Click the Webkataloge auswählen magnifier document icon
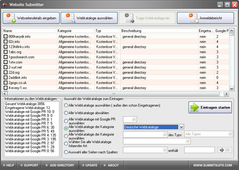Image resolution: width=239 pixels, height=170 pixels. [71, 18]
